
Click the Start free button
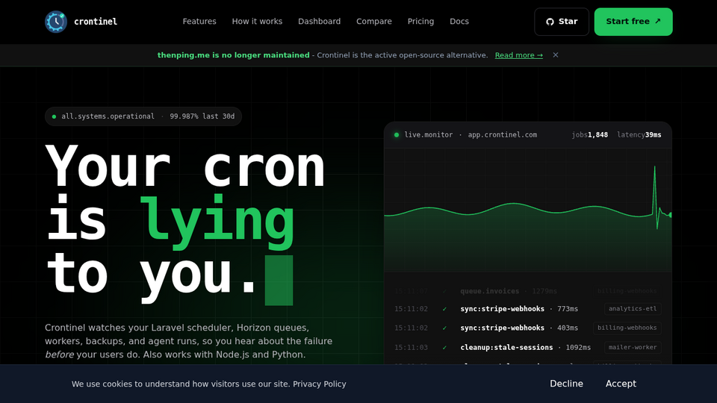(633, 22)
